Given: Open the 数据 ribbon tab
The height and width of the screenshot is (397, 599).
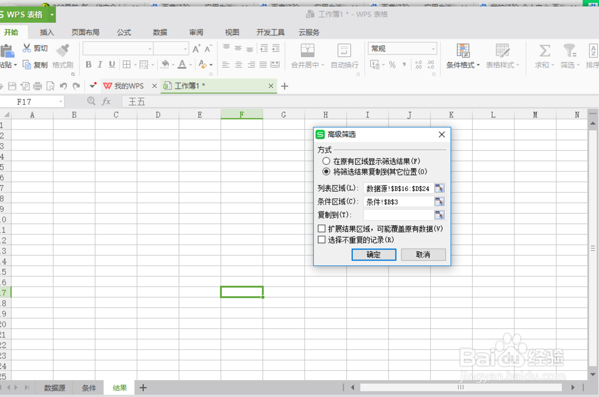Looking at the screenshot, I should (x=160, y=32).
